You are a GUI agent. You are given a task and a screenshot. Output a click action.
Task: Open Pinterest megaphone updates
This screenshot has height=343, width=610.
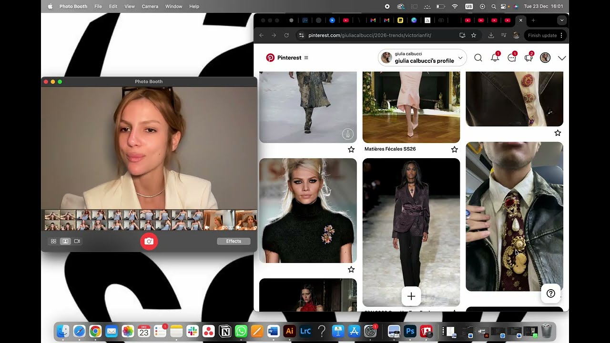click(529, 58)
